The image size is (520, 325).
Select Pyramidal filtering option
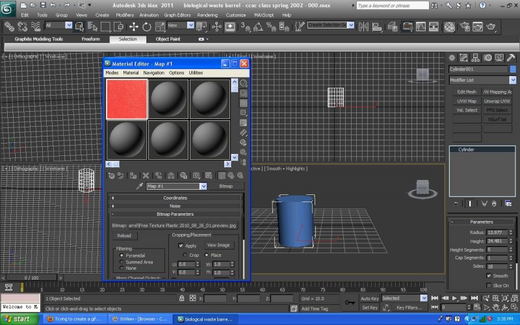pos(122,255)
